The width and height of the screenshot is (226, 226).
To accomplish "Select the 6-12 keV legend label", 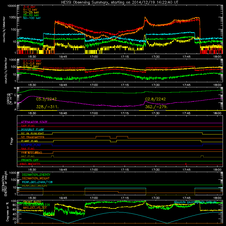I will (x=30, y=10).
